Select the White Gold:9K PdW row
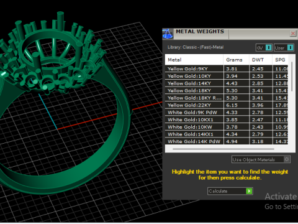 point(227,112)
